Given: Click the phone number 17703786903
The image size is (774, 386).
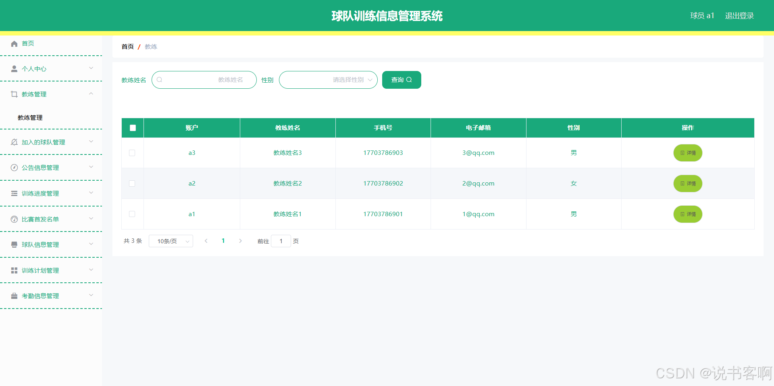Looking at the screenshot, I should (383, 153).
